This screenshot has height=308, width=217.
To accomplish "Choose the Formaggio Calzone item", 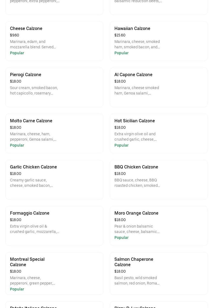I will [30, 213].
